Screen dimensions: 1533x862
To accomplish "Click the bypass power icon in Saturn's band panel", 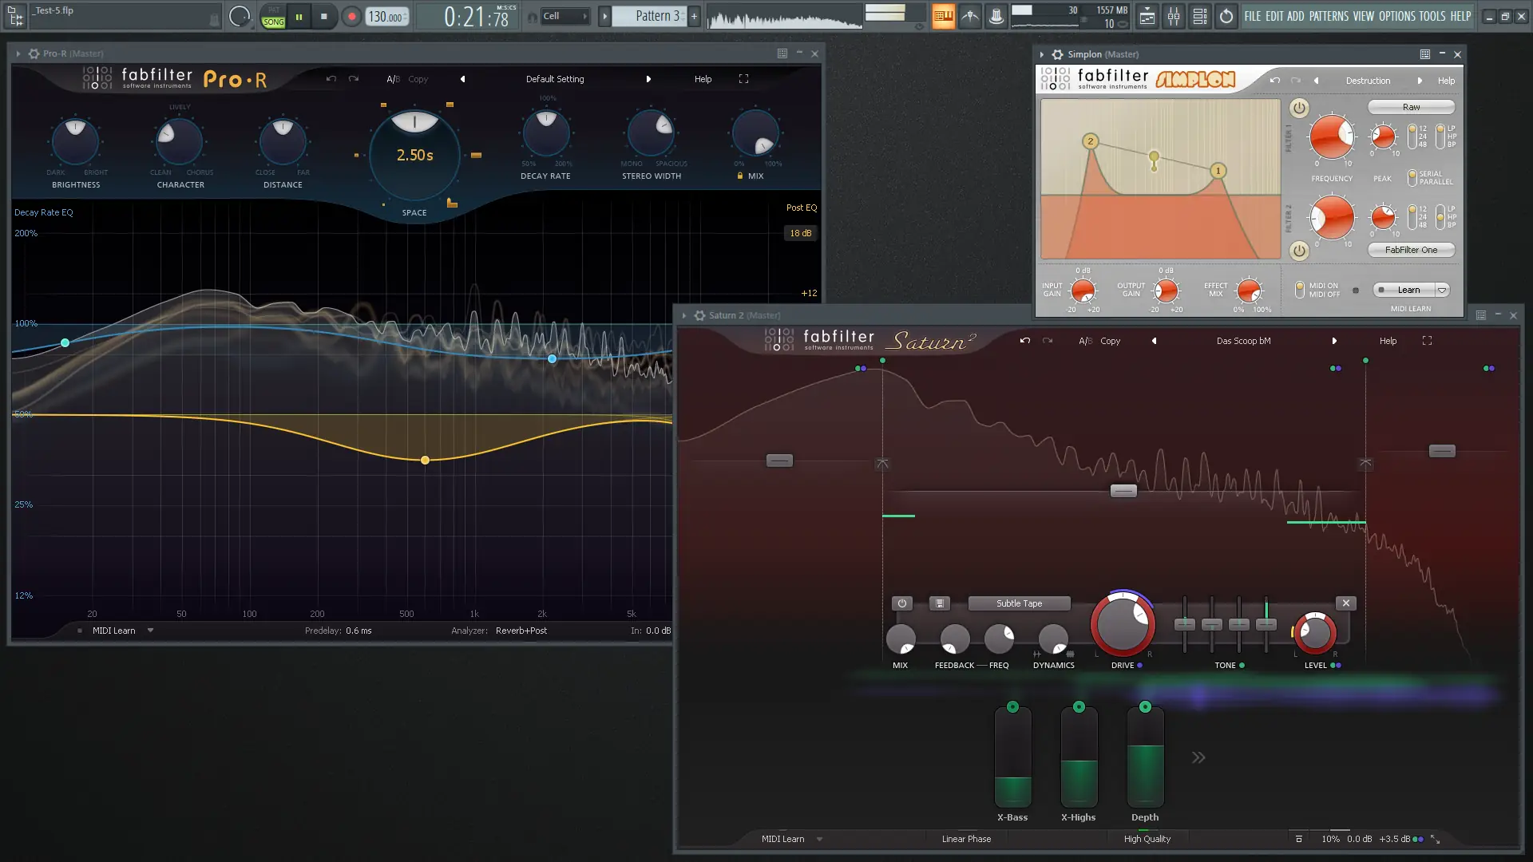I will [901, 603].
